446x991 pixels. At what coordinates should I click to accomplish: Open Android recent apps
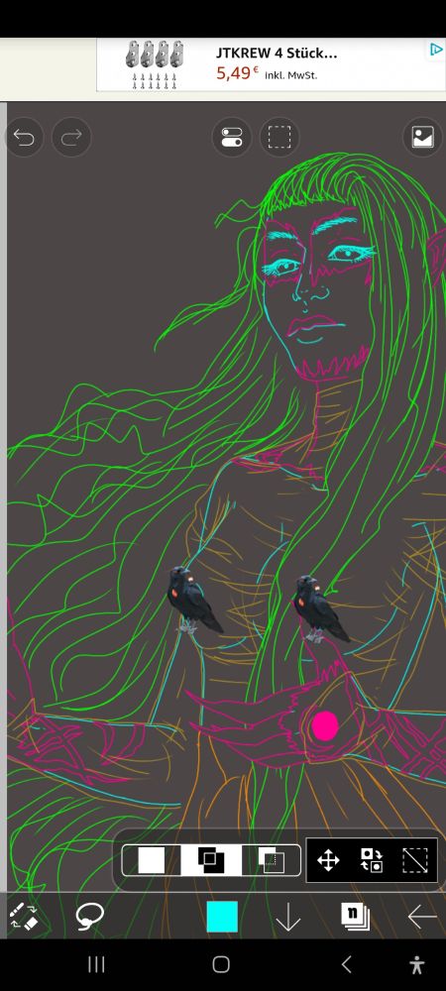(x=96, y=964)
